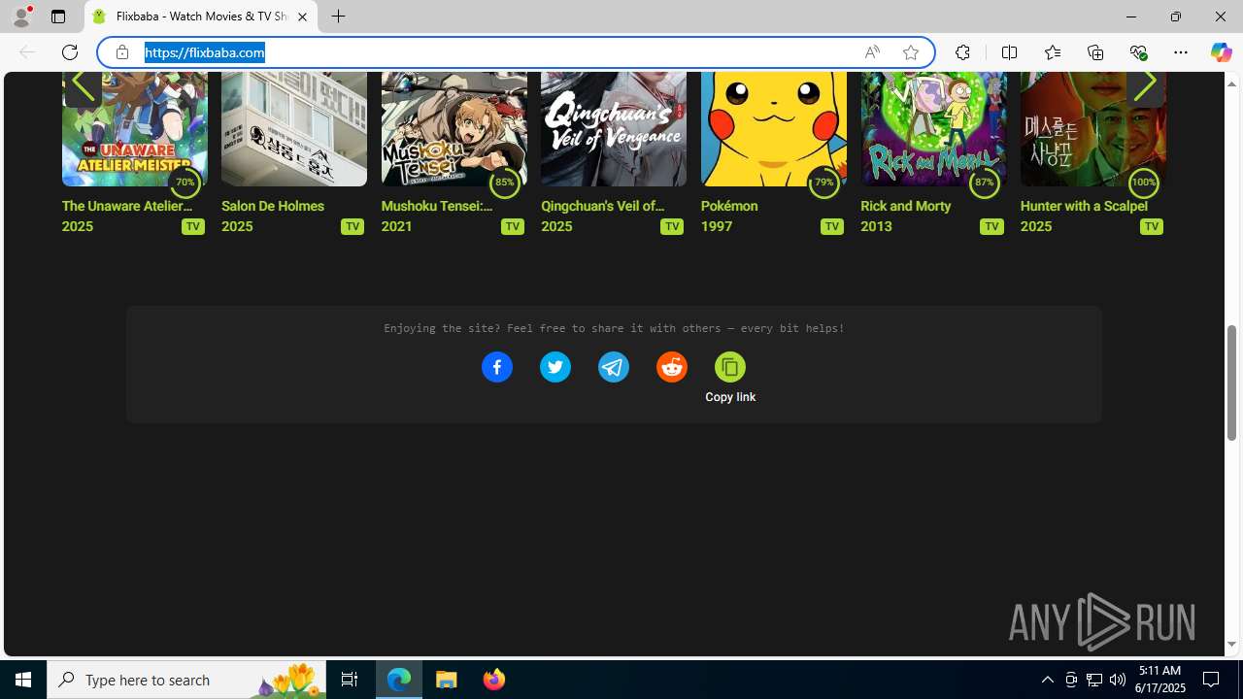Open the Pokémon title link
This screenshot has width=1243, height=699.
(x=729, y=206)
